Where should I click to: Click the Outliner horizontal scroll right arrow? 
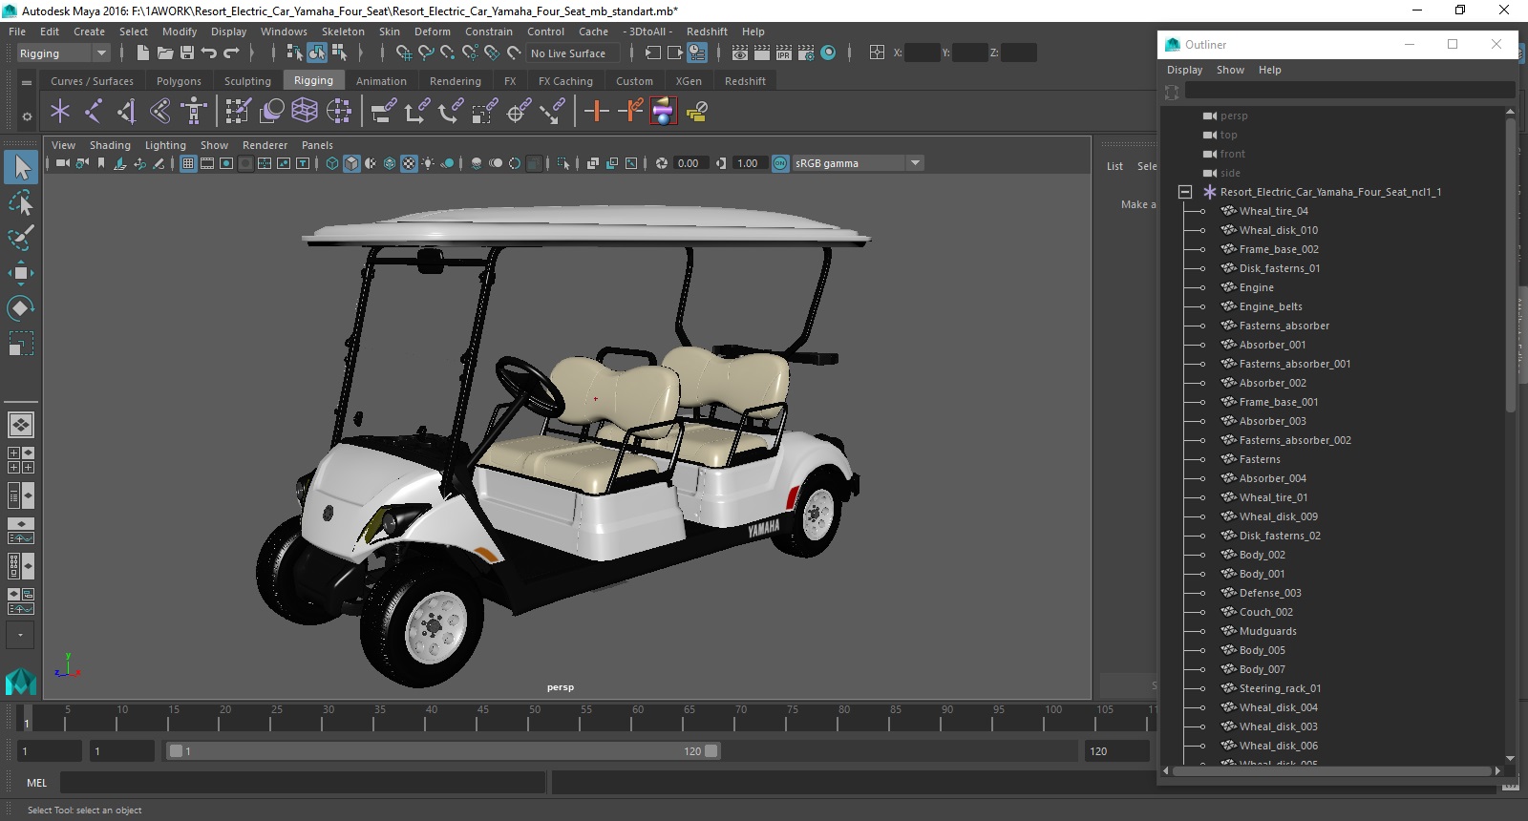[x=1497, y=770]
